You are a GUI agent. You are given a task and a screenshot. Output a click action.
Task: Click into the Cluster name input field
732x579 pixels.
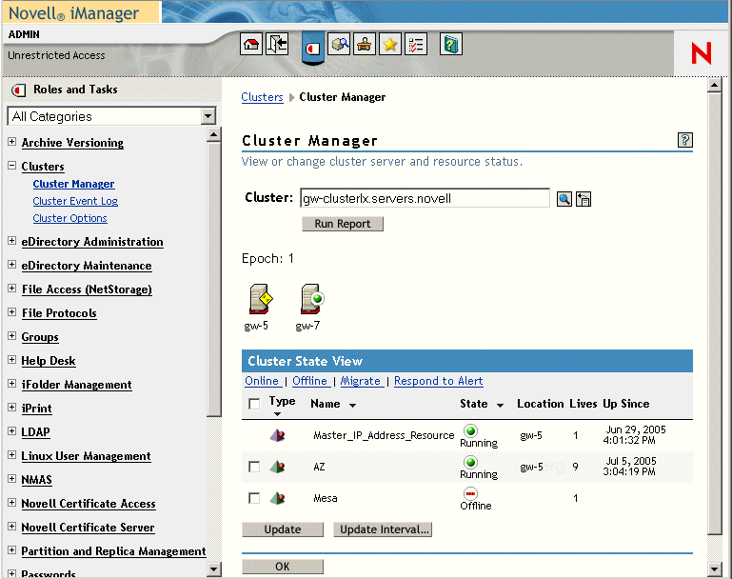[x=425, y=198]
